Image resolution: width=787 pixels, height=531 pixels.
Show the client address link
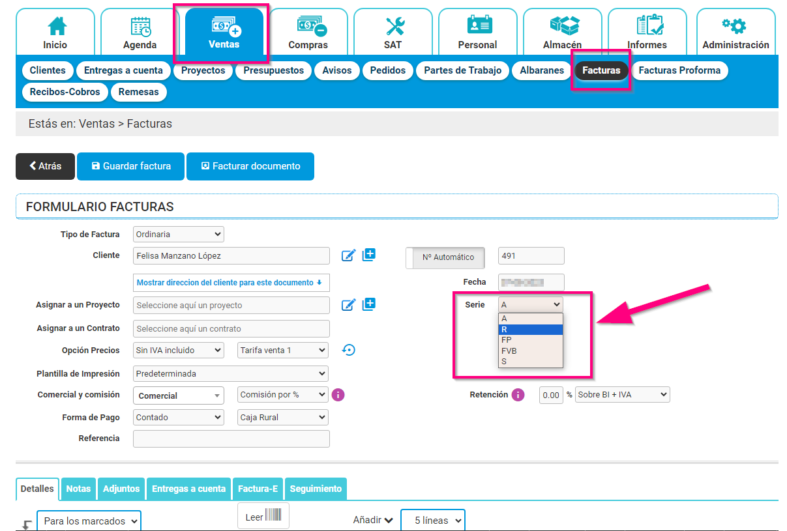230,283
